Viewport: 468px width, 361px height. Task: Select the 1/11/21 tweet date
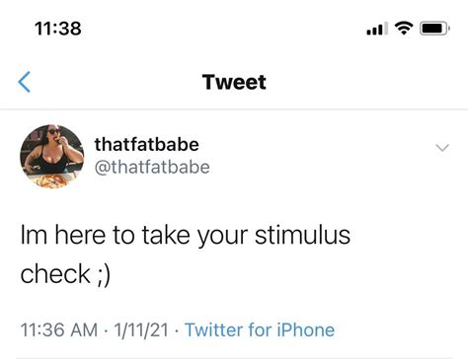141,329
